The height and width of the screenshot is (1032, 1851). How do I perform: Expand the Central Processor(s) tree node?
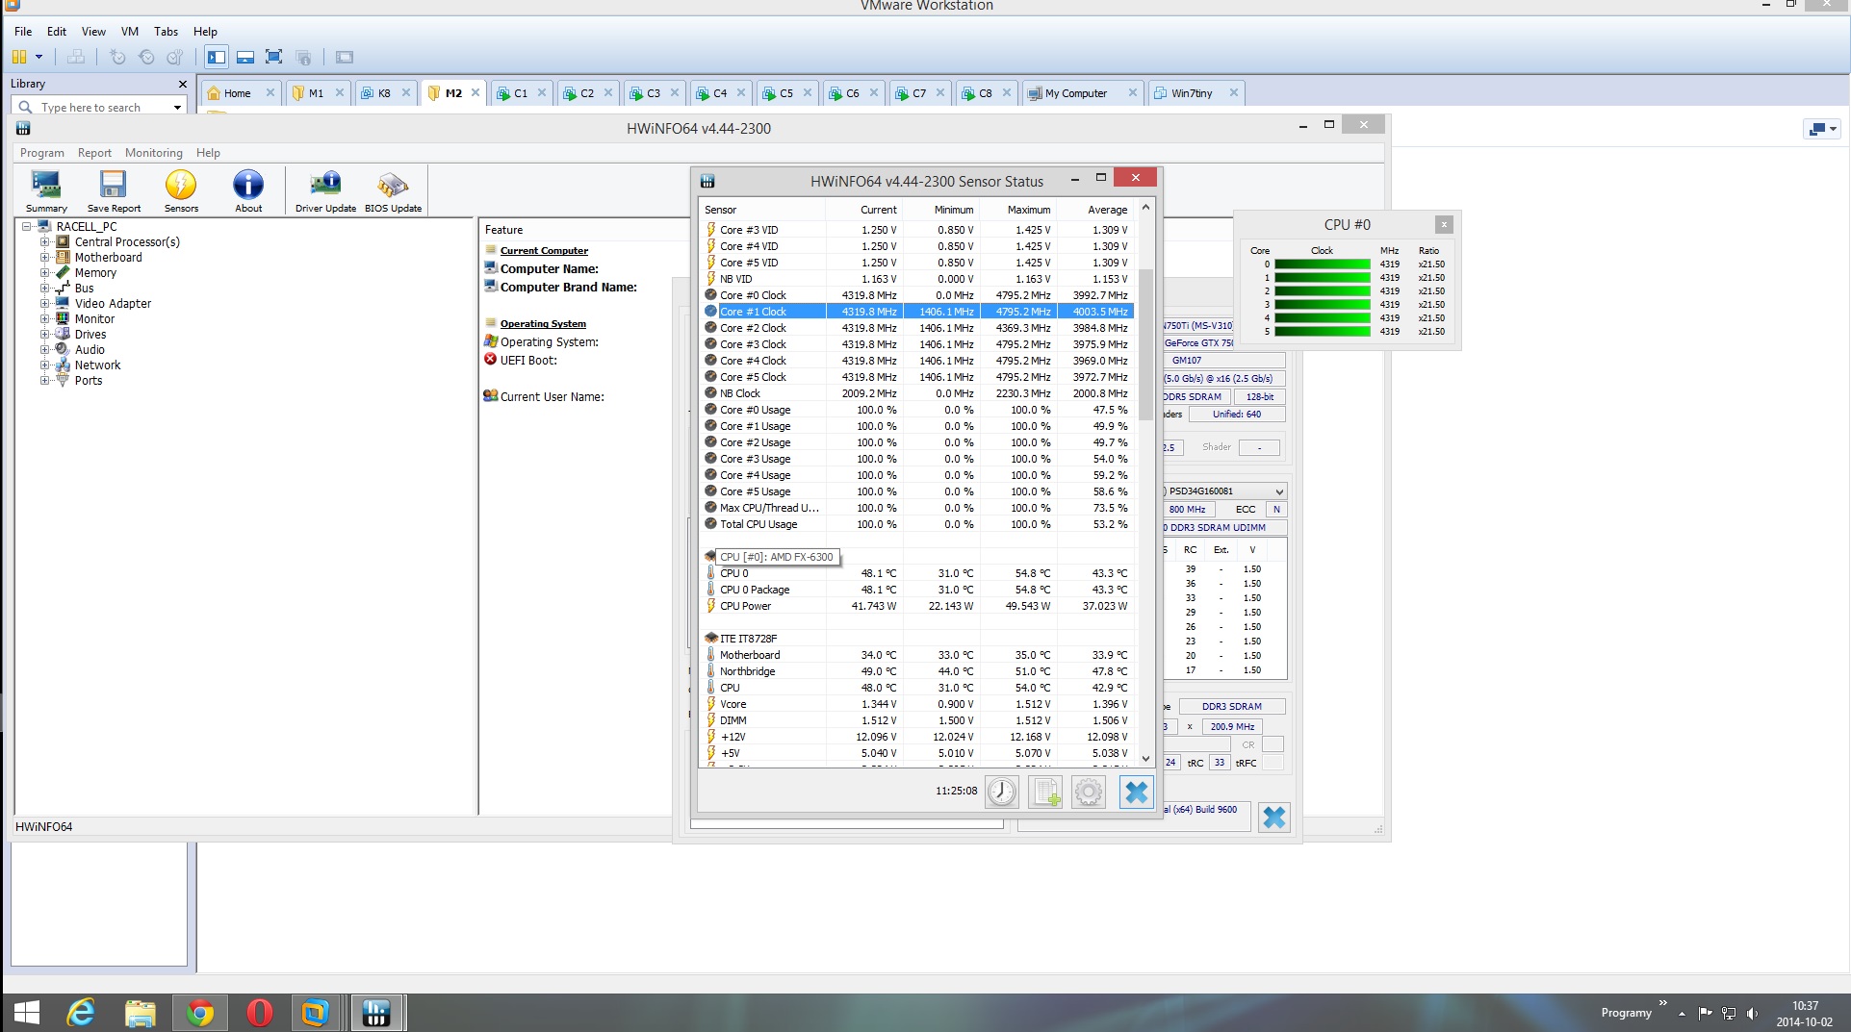pos(44,242)
